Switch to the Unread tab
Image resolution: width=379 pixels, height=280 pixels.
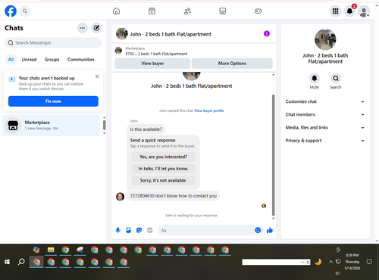tap(29, 60)
